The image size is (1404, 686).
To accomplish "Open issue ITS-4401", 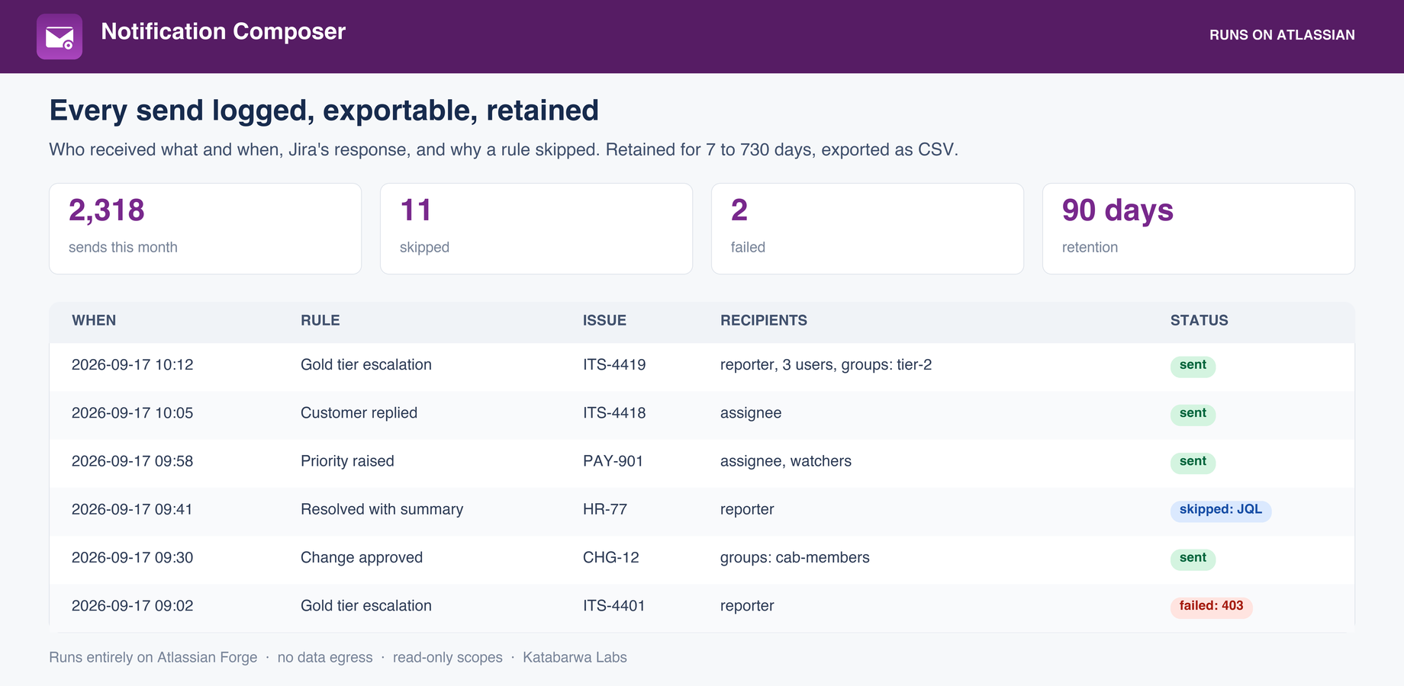I will click(614, 606).
